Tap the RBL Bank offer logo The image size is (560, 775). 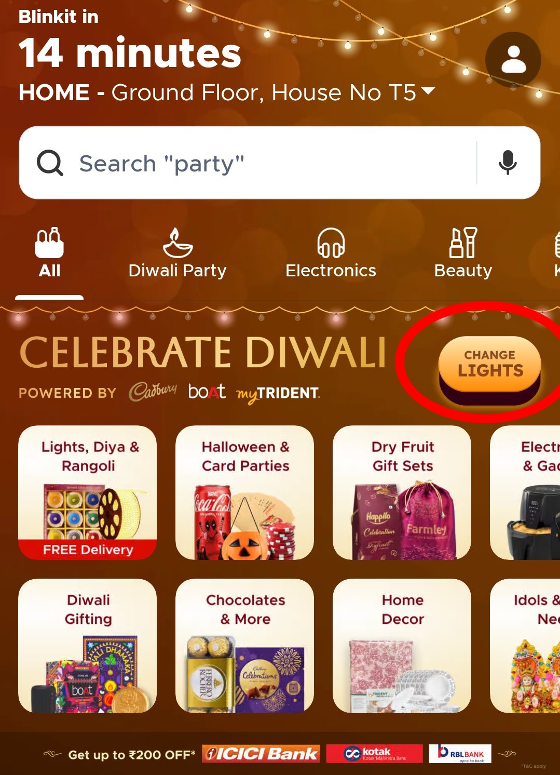click(x=460, y=754)
